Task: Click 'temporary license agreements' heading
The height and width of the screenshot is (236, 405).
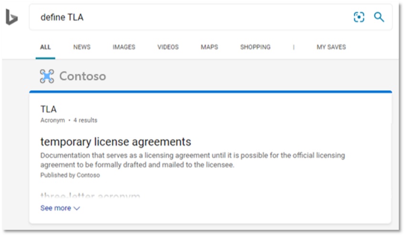Action: click(x=116, y=142)
